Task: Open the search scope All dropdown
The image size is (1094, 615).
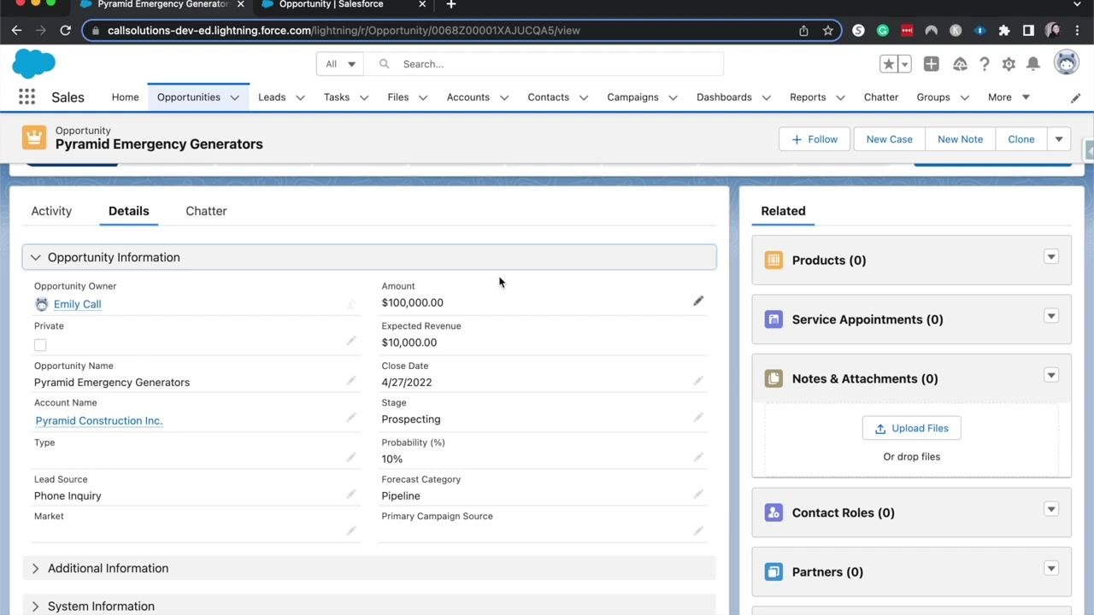Action: [340, 64]
